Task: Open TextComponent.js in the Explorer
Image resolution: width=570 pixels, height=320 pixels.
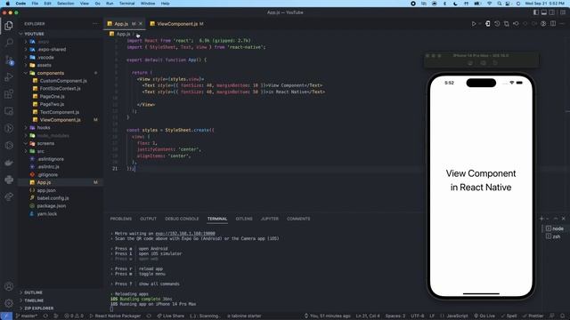Action: [x=60, y=112]
